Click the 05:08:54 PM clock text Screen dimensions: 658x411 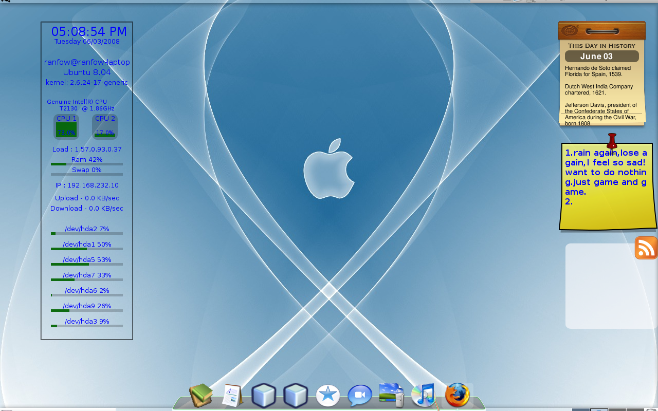[89, 31]
